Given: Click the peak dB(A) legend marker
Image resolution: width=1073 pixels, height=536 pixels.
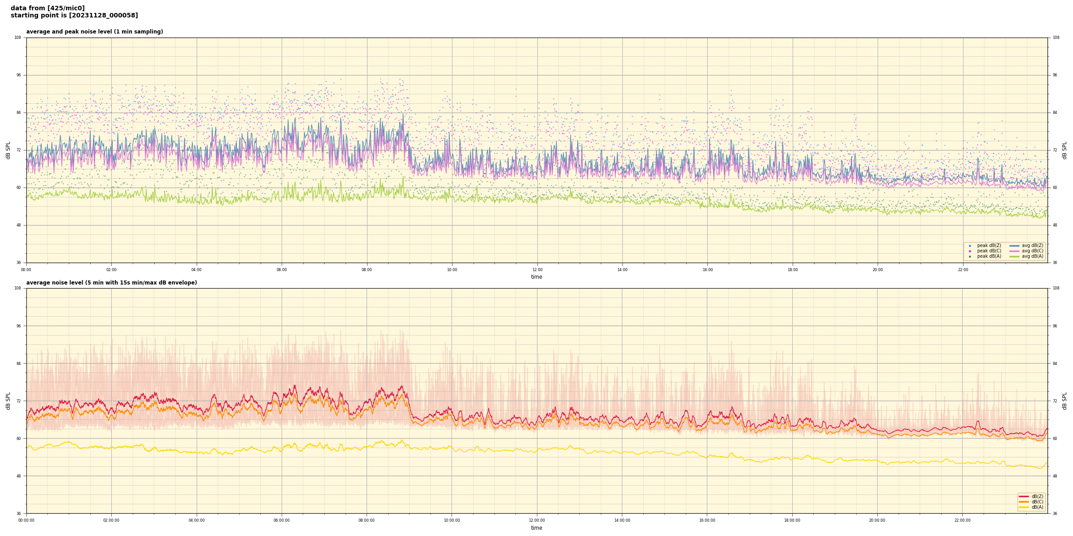Looking at the screenshot, I should (x=970, y=256).
